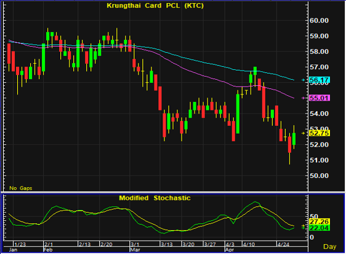Viewport: 346px width, 254px height.
Task: Click the 4/3 date marker
Action: [230, 244]
